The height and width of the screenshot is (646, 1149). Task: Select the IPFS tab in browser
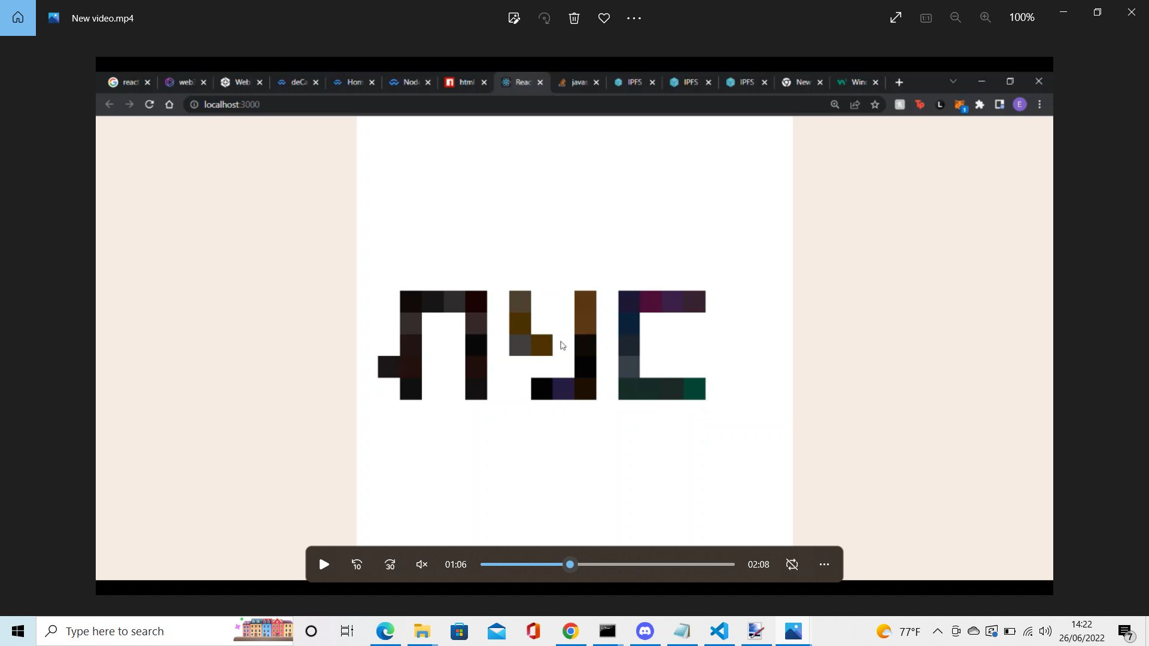(x=636, y=82)
